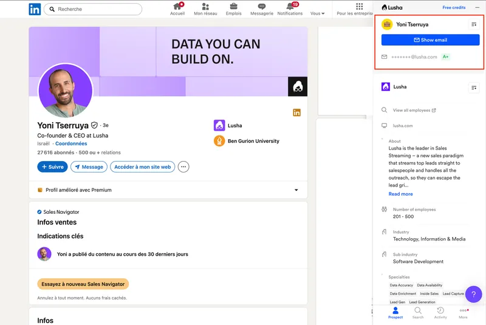Click the three-dot more actions button on profile
The height and width of the screenshot is (325, 486).
[x=183, y=167]
